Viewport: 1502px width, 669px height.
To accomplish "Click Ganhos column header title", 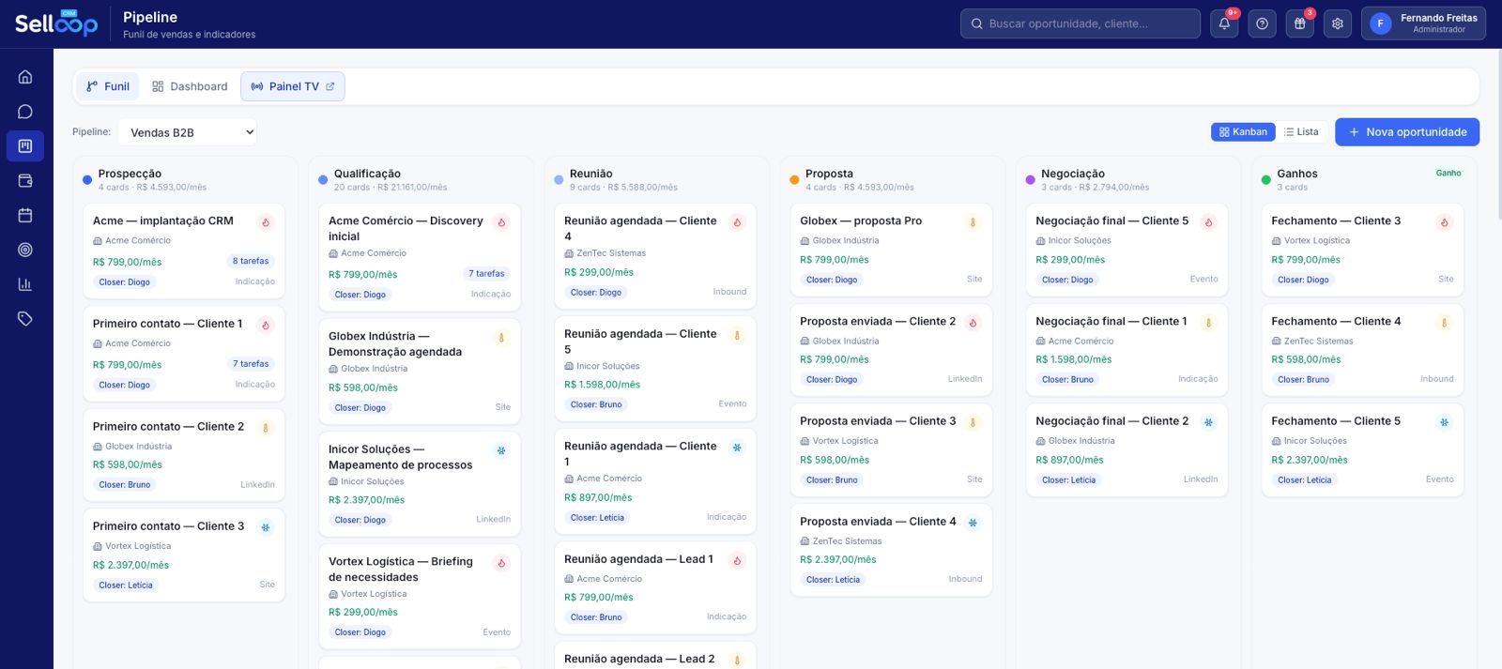I will coord(1297,174).
